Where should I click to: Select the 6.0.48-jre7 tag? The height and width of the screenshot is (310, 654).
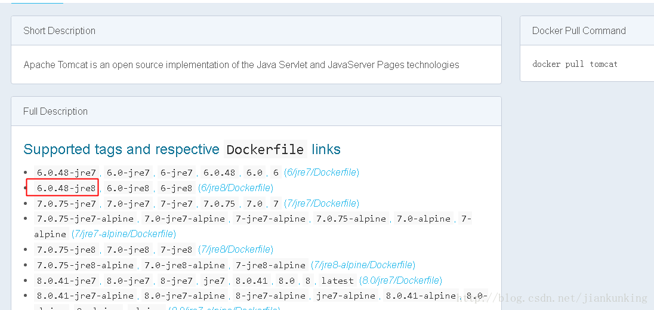[67, 172]
